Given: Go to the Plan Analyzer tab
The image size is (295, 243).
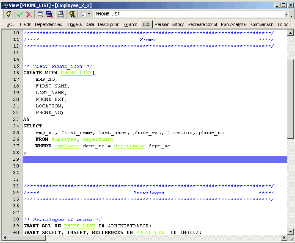Looking at the screenshot, I should point(234,24).
